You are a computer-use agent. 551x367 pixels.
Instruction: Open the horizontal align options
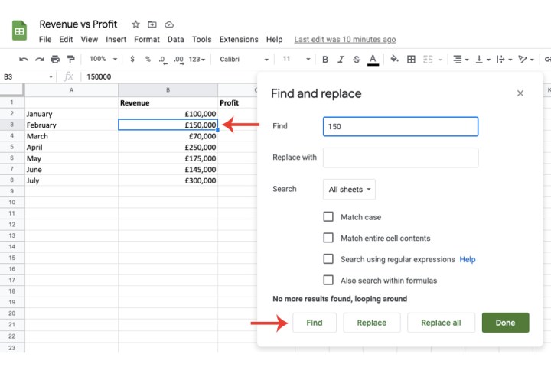tap(461, 60)
